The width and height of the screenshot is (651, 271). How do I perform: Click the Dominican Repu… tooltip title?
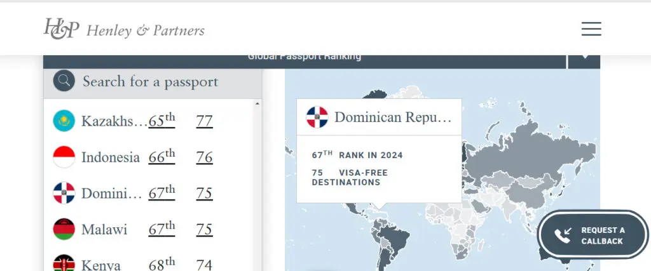tap(393, 117)
